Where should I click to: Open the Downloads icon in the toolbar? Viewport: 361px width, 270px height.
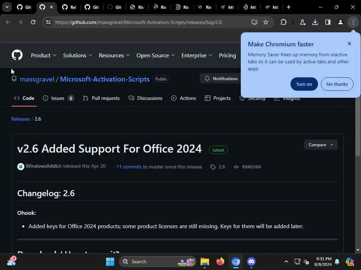click(x=315, y=22)
